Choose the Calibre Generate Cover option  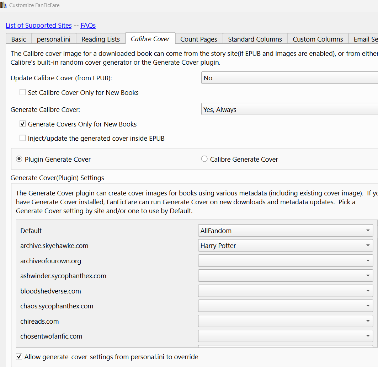click(x=204, y=159)
